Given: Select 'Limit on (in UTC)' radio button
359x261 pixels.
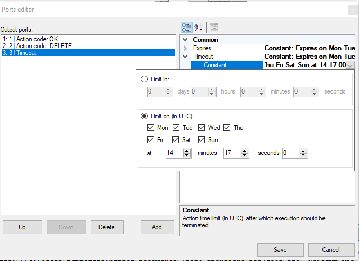Looking at the screenshot, I should pos(144,116).
